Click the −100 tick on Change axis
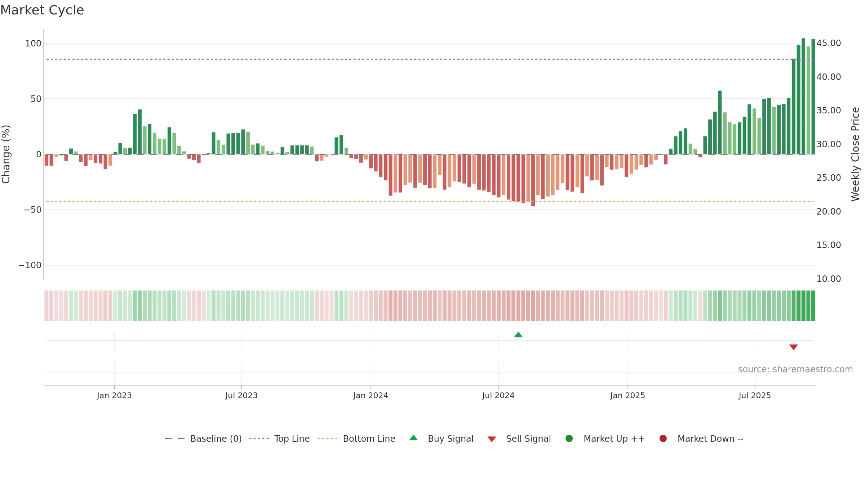 (x=30, y=265)
